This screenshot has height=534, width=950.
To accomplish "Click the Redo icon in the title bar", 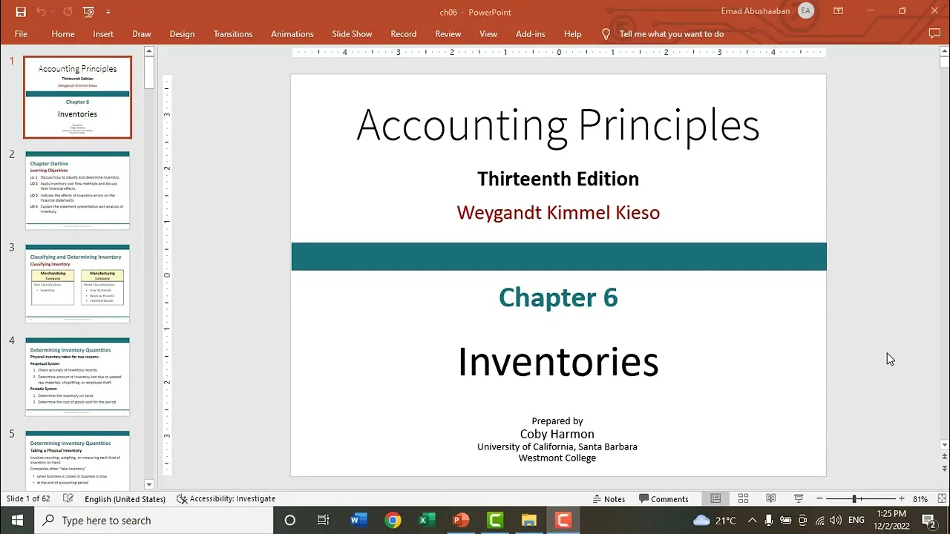I will (x=68, y=12).
